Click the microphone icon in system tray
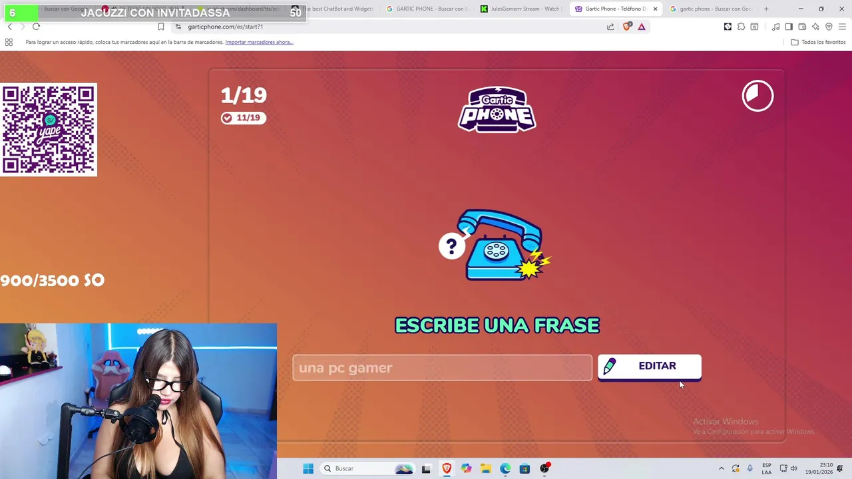 click(749, 468)
